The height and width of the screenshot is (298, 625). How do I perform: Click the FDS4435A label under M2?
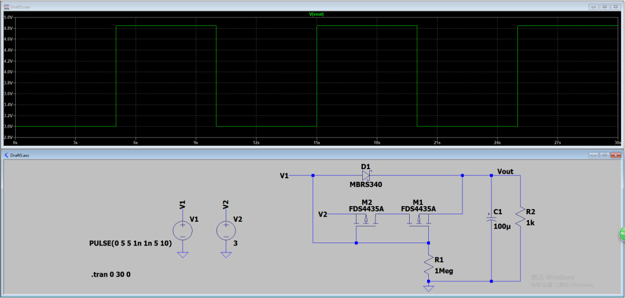(x=366, y=208)
